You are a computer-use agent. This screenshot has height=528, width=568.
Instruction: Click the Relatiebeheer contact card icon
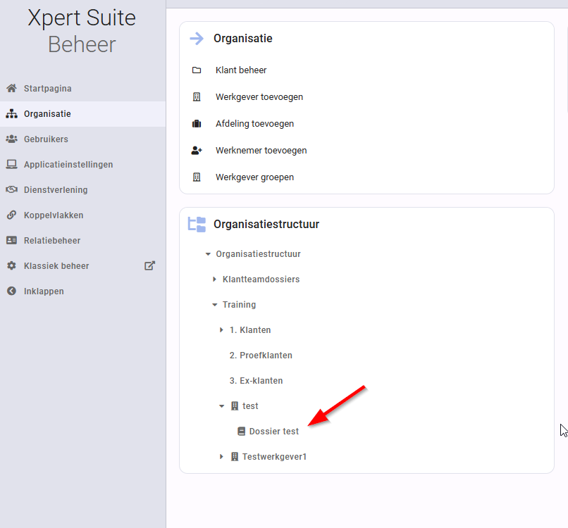[x=11, y=240]
